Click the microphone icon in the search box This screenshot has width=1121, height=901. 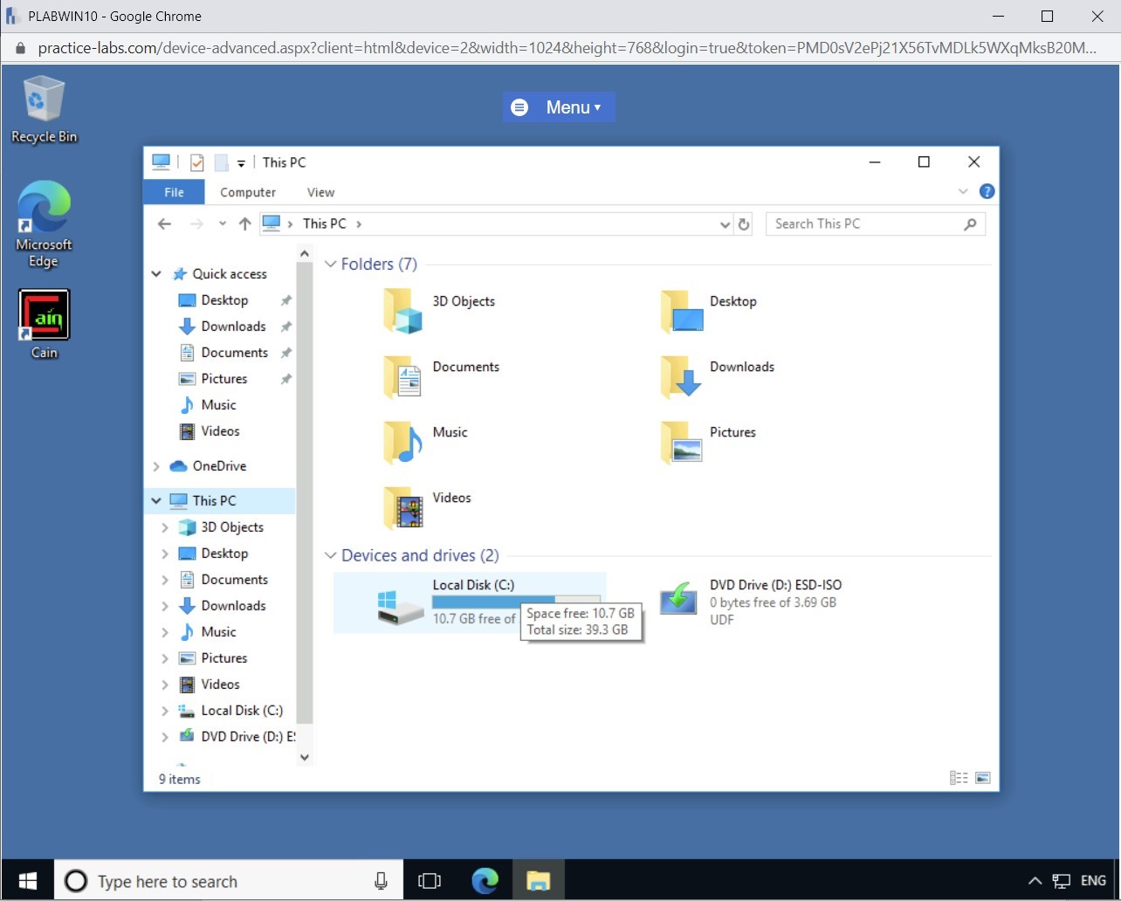[x=381, y=880]
